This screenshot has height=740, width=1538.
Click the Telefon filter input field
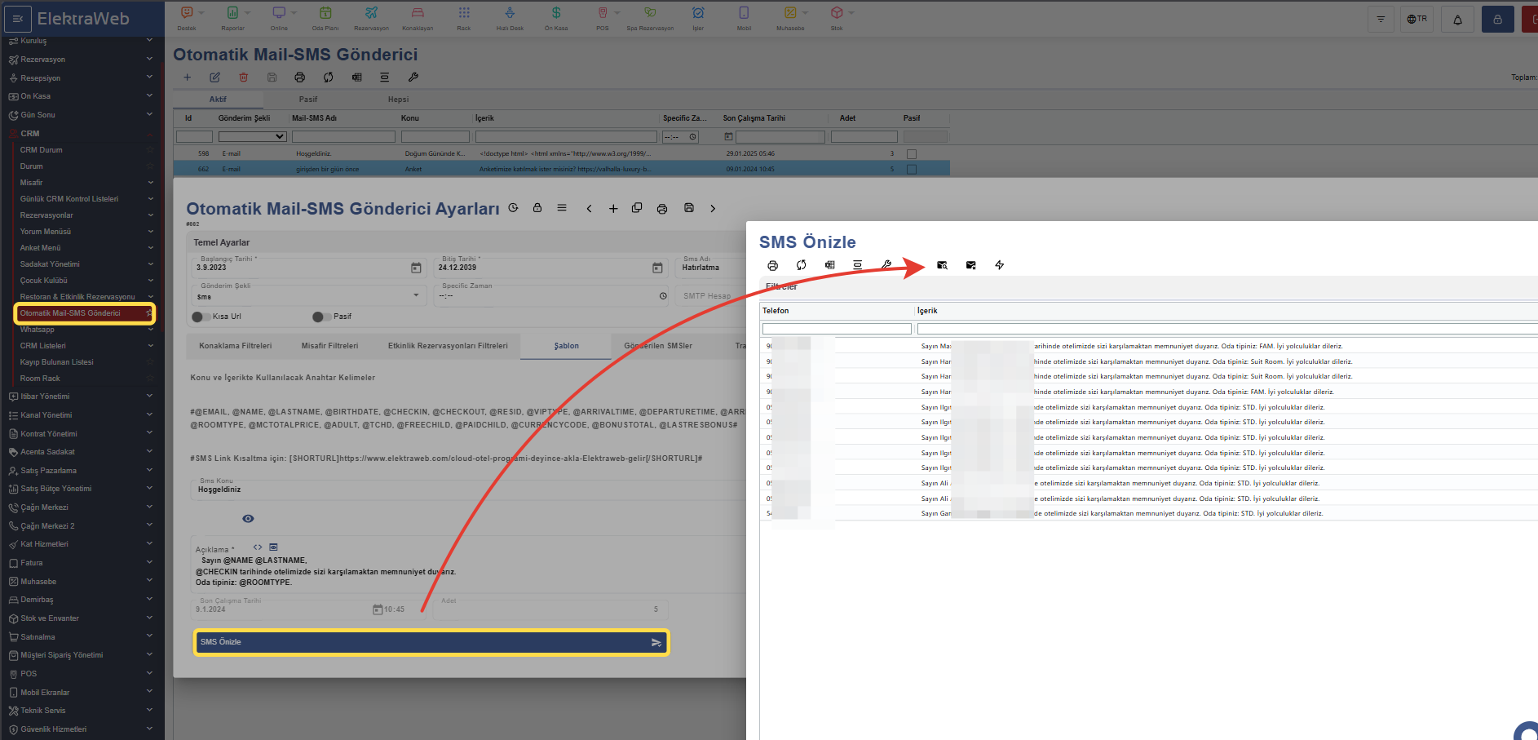[x=836, y=329]
